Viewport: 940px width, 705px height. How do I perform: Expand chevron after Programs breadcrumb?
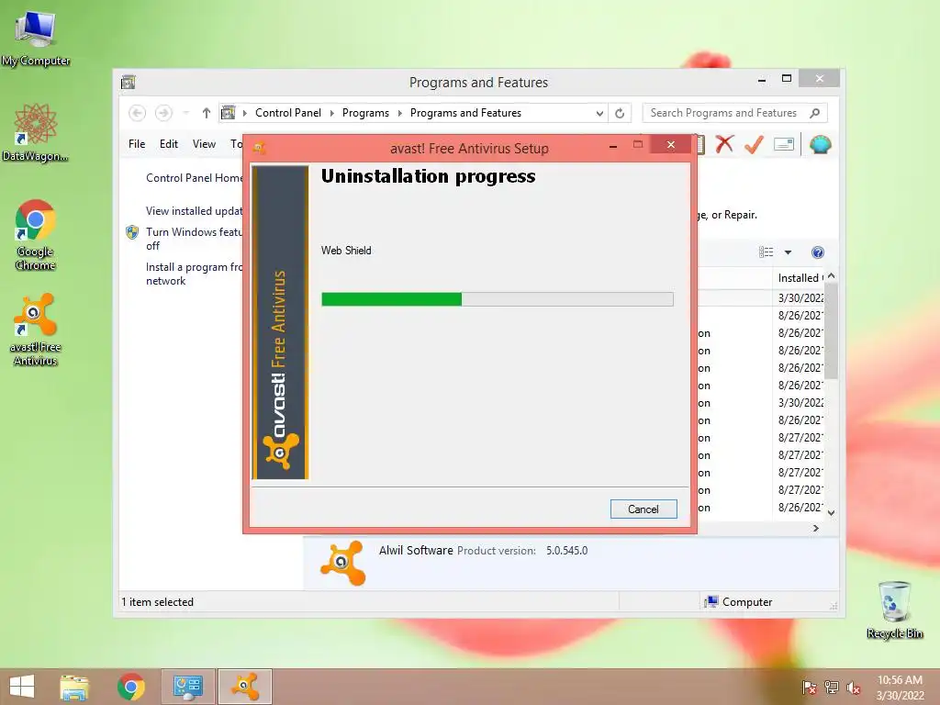coord(400,113)
